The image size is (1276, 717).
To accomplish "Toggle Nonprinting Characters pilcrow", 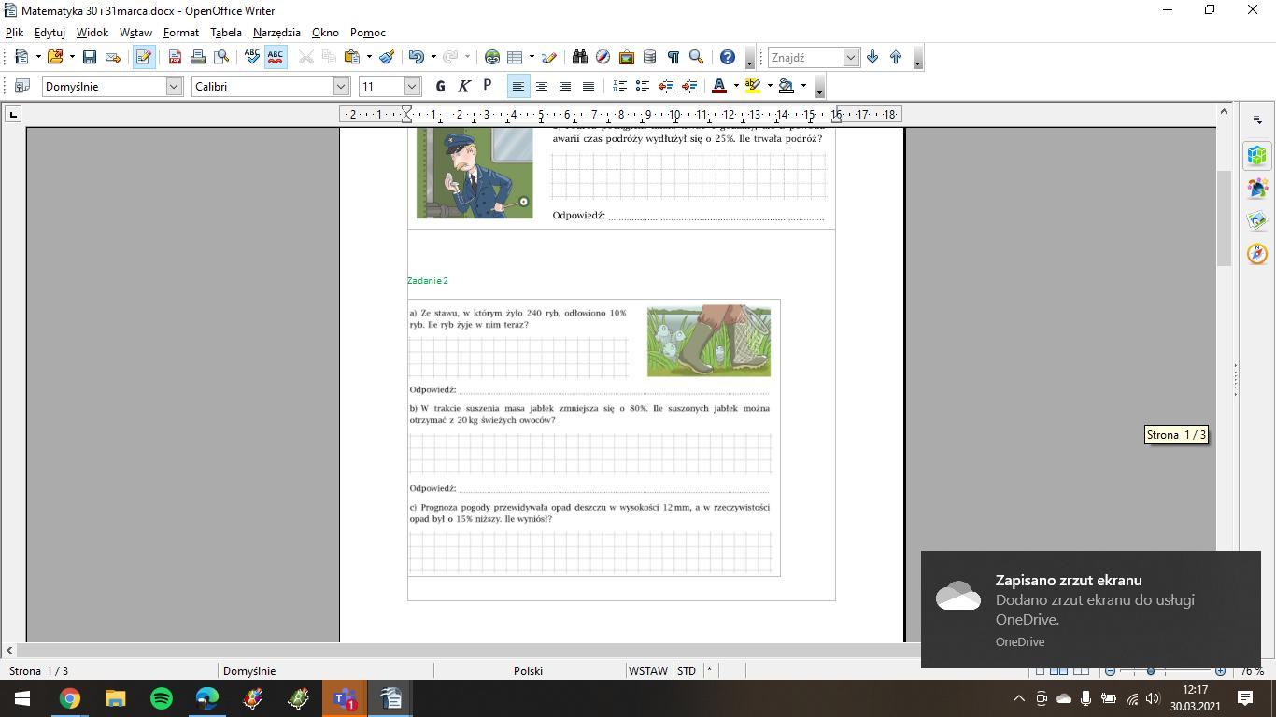I will 673,57.
